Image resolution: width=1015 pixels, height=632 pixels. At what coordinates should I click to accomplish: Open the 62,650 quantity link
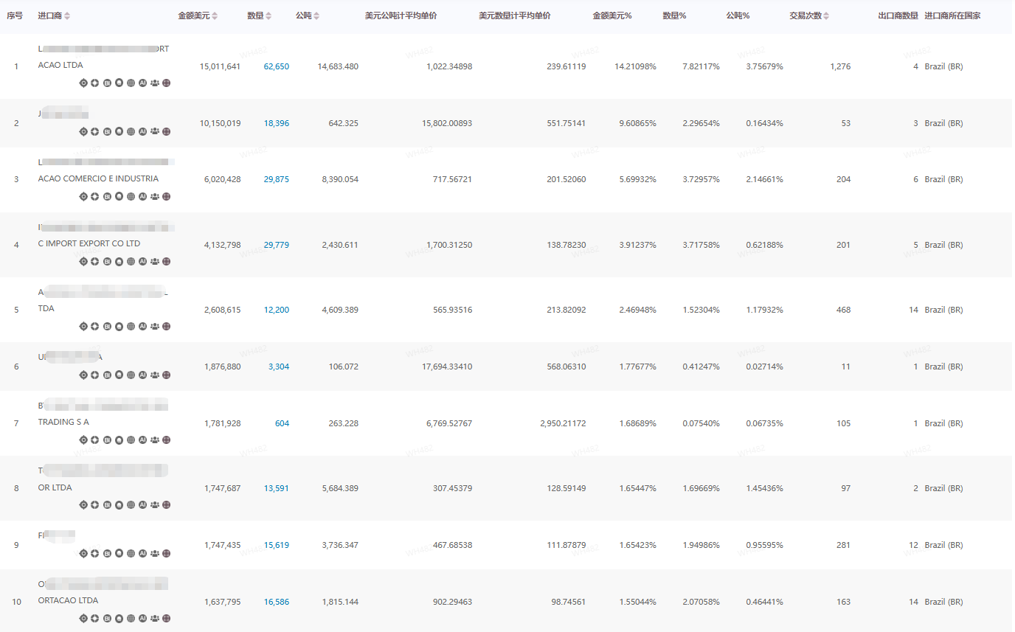point(277,66)
